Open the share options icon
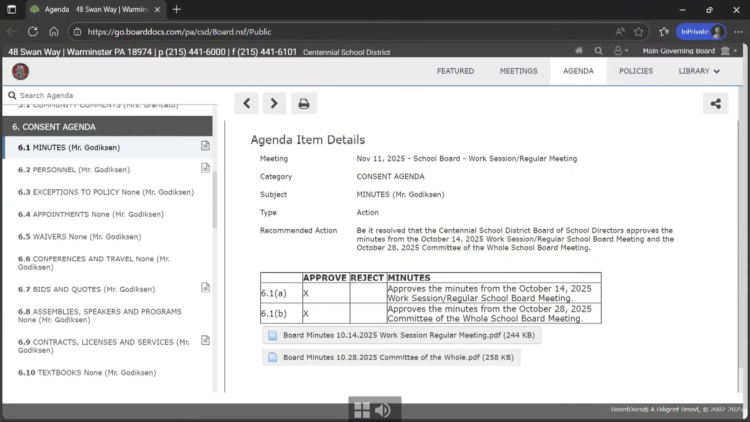Screen dimensions: 750x422 coord(715,104)
